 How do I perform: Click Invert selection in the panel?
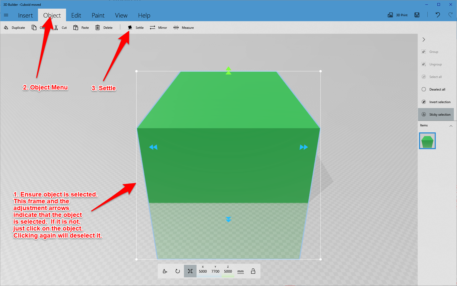(436, 102)
